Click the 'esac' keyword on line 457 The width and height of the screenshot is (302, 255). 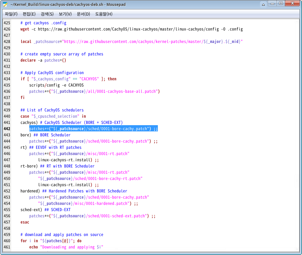(x=25, y=222)
